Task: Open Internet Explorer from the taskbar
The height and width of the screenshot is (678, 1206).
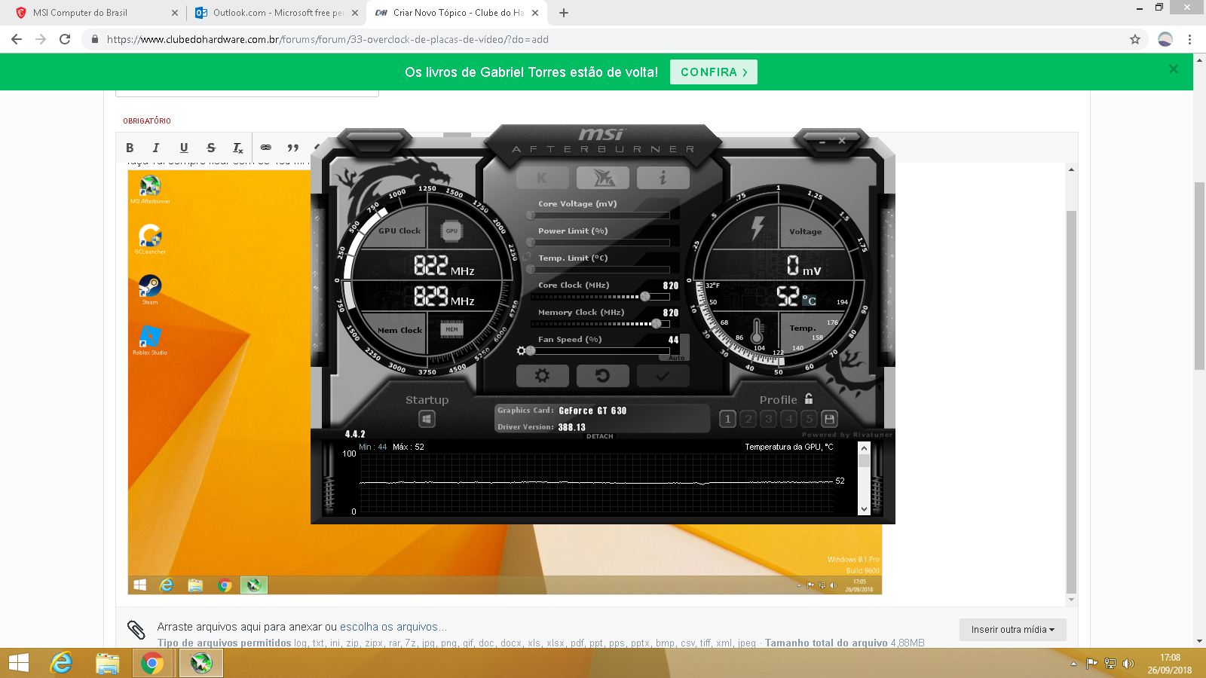Action: pos(61,663)
